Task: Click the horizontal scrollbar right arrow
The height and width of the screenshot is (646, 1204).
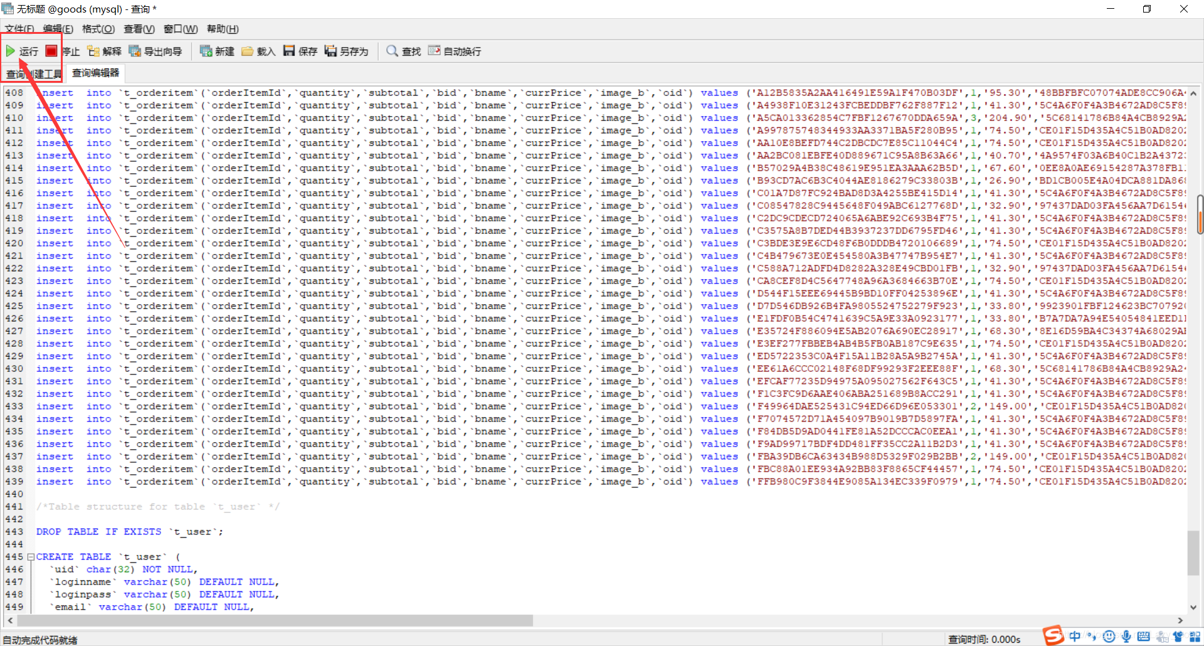Action: click(1180, 620)
